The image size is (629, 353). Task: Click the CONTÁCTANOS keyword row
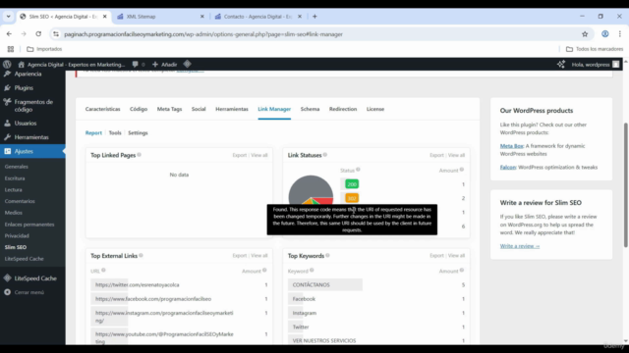click(376, 285)
